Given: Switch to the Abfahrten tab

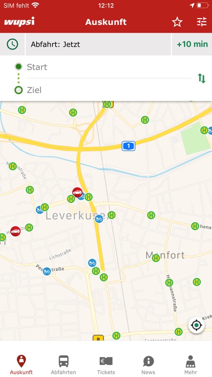Looking at the screenshot, I should tap(63, 365).
